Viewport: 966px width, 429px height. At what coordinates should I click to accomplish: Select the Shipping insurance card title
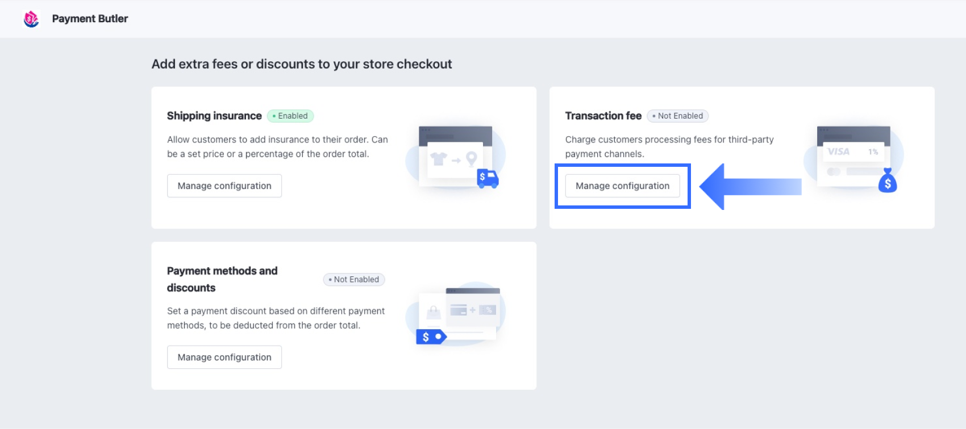click(x=214, y=116)
